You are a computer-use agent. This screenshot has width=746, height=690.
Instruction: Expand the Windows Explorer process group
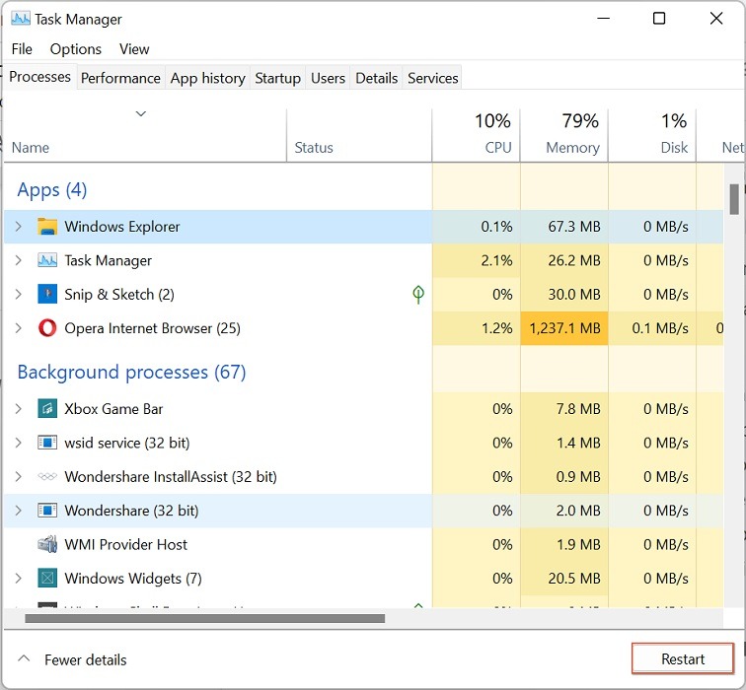pos(19,226)
